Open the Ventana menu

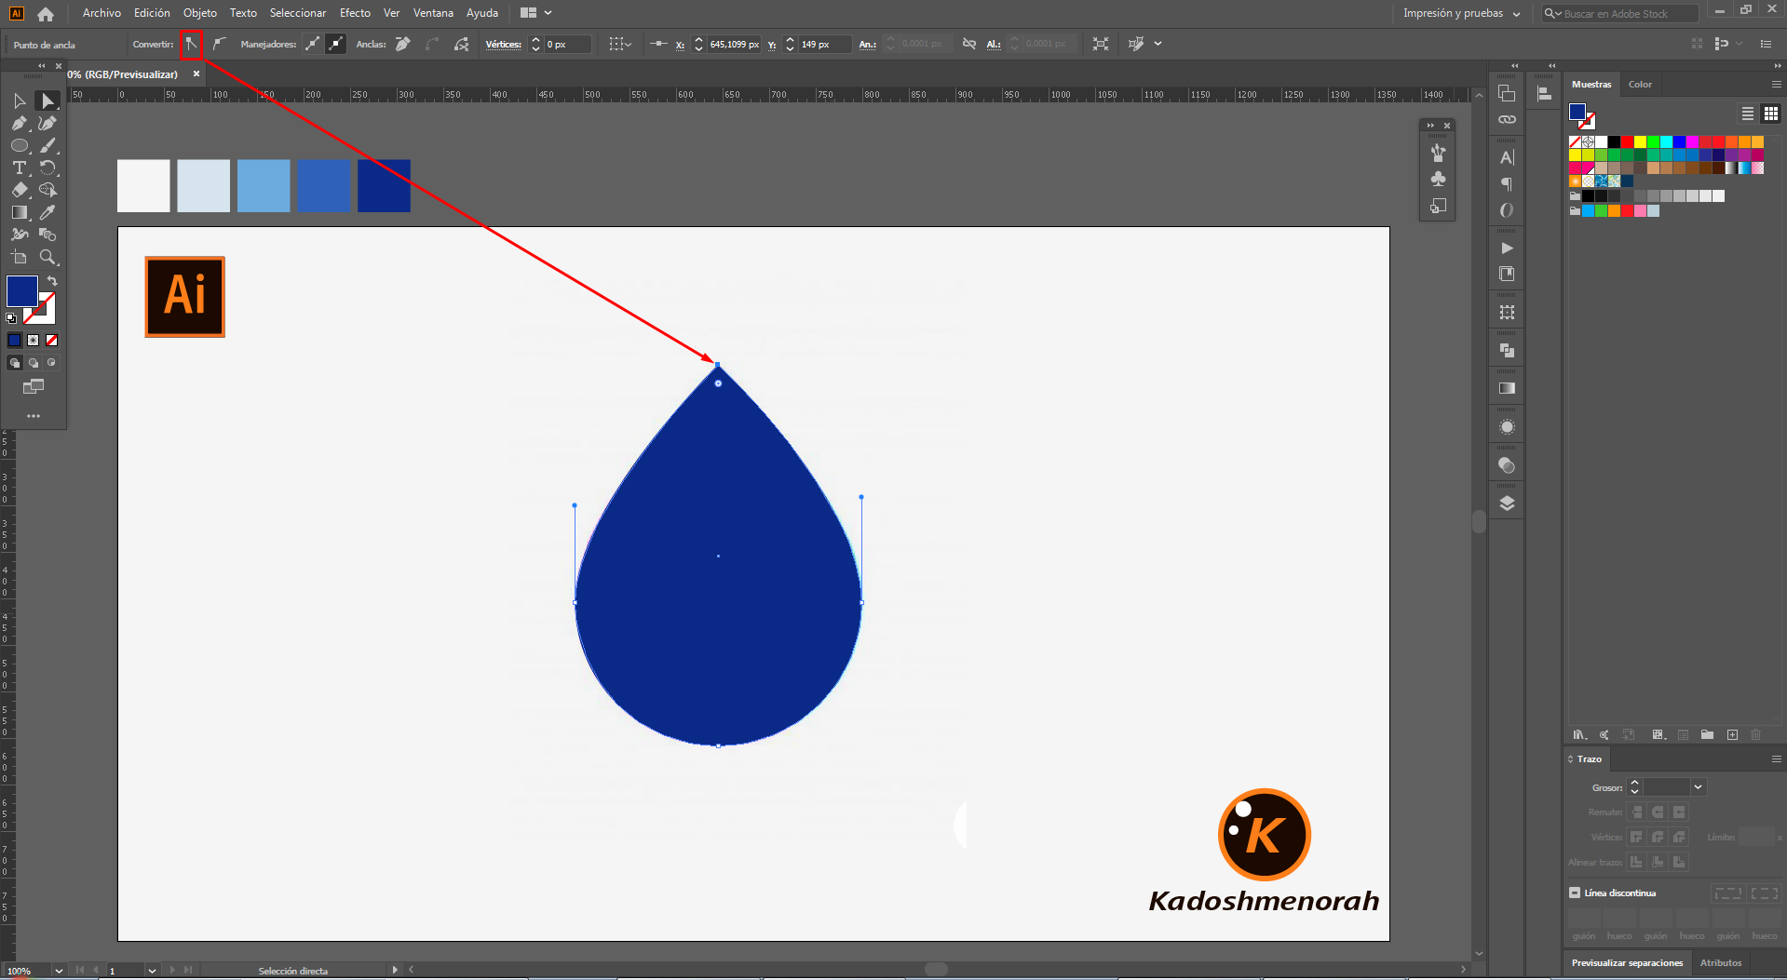pyautogui.click(x=433, y=13)
